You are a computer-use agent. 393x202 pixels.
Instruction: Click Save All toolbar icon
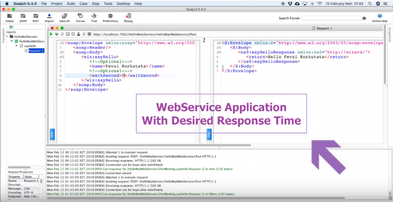(x=64, y=18)
